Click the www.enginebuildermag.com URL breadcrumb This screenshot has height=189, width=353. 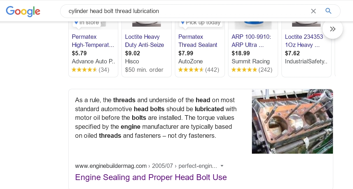coord(111,166)
